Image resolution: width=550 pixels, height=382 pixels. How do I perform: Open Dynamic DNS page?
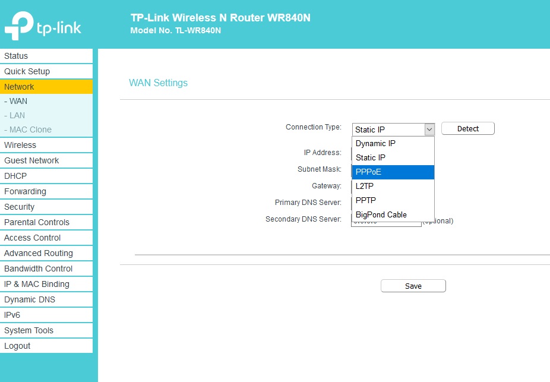[x=46, y=299]
